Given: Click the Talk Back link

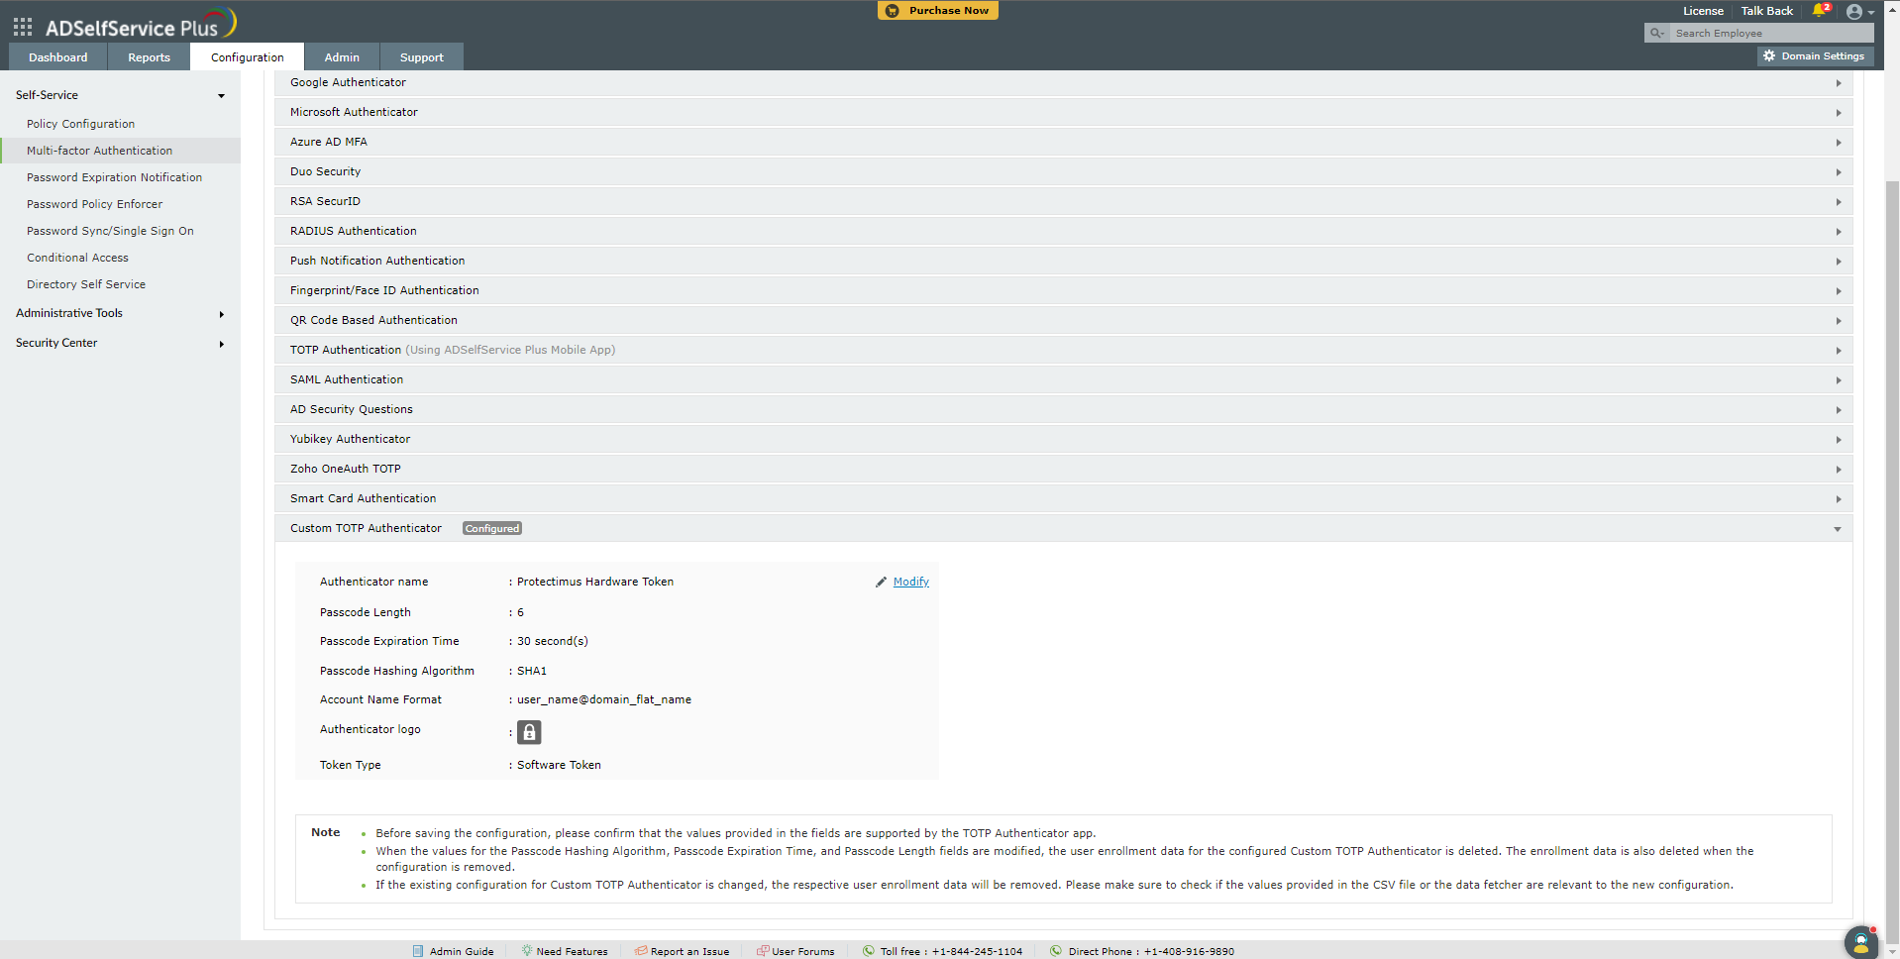Looking at the screenshot, I should click(1767, 11).
